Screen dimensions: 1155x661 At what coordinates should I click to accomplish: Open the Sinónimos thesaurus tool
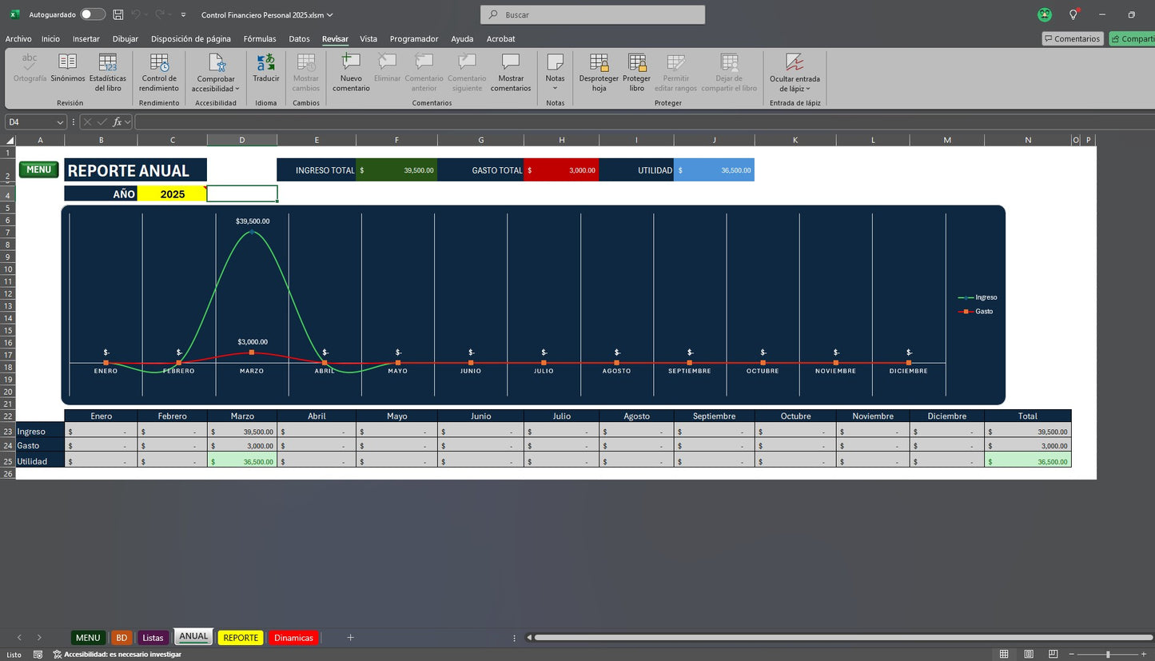tap(67, 72)
